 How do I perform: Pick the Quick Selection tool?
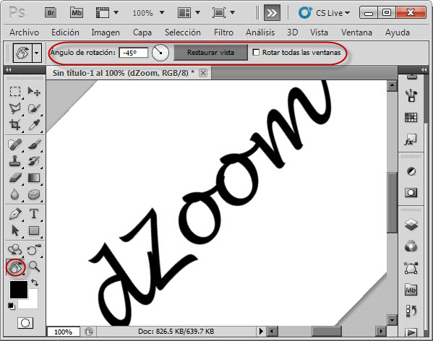[x=34, y=108]
